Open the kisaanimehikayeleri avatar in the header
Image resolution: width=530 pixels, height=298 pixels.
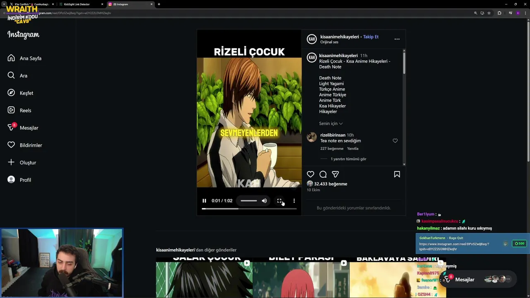pyautogui.click(x=312, y=39)
